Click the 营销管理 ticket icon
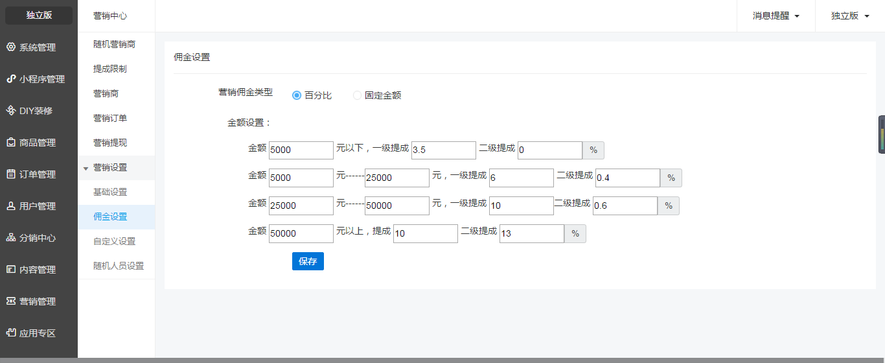Viewport: 885px width, 363px height. click(x=11, y=301)
